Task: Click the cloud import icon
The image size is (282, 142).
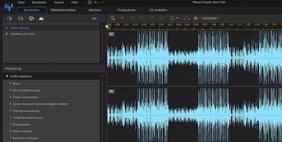Action: 41,18
